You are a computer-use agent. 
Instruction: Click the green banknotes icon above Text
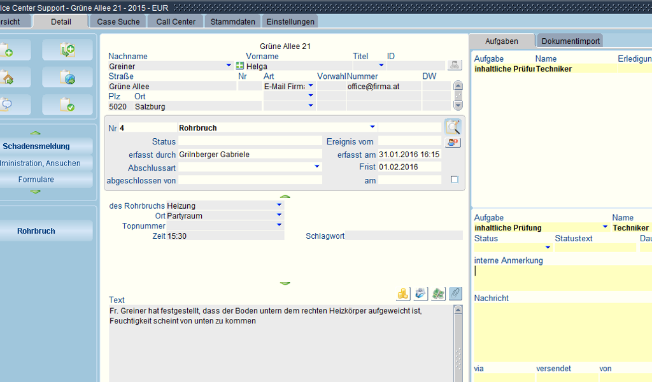tap(438, 294)
